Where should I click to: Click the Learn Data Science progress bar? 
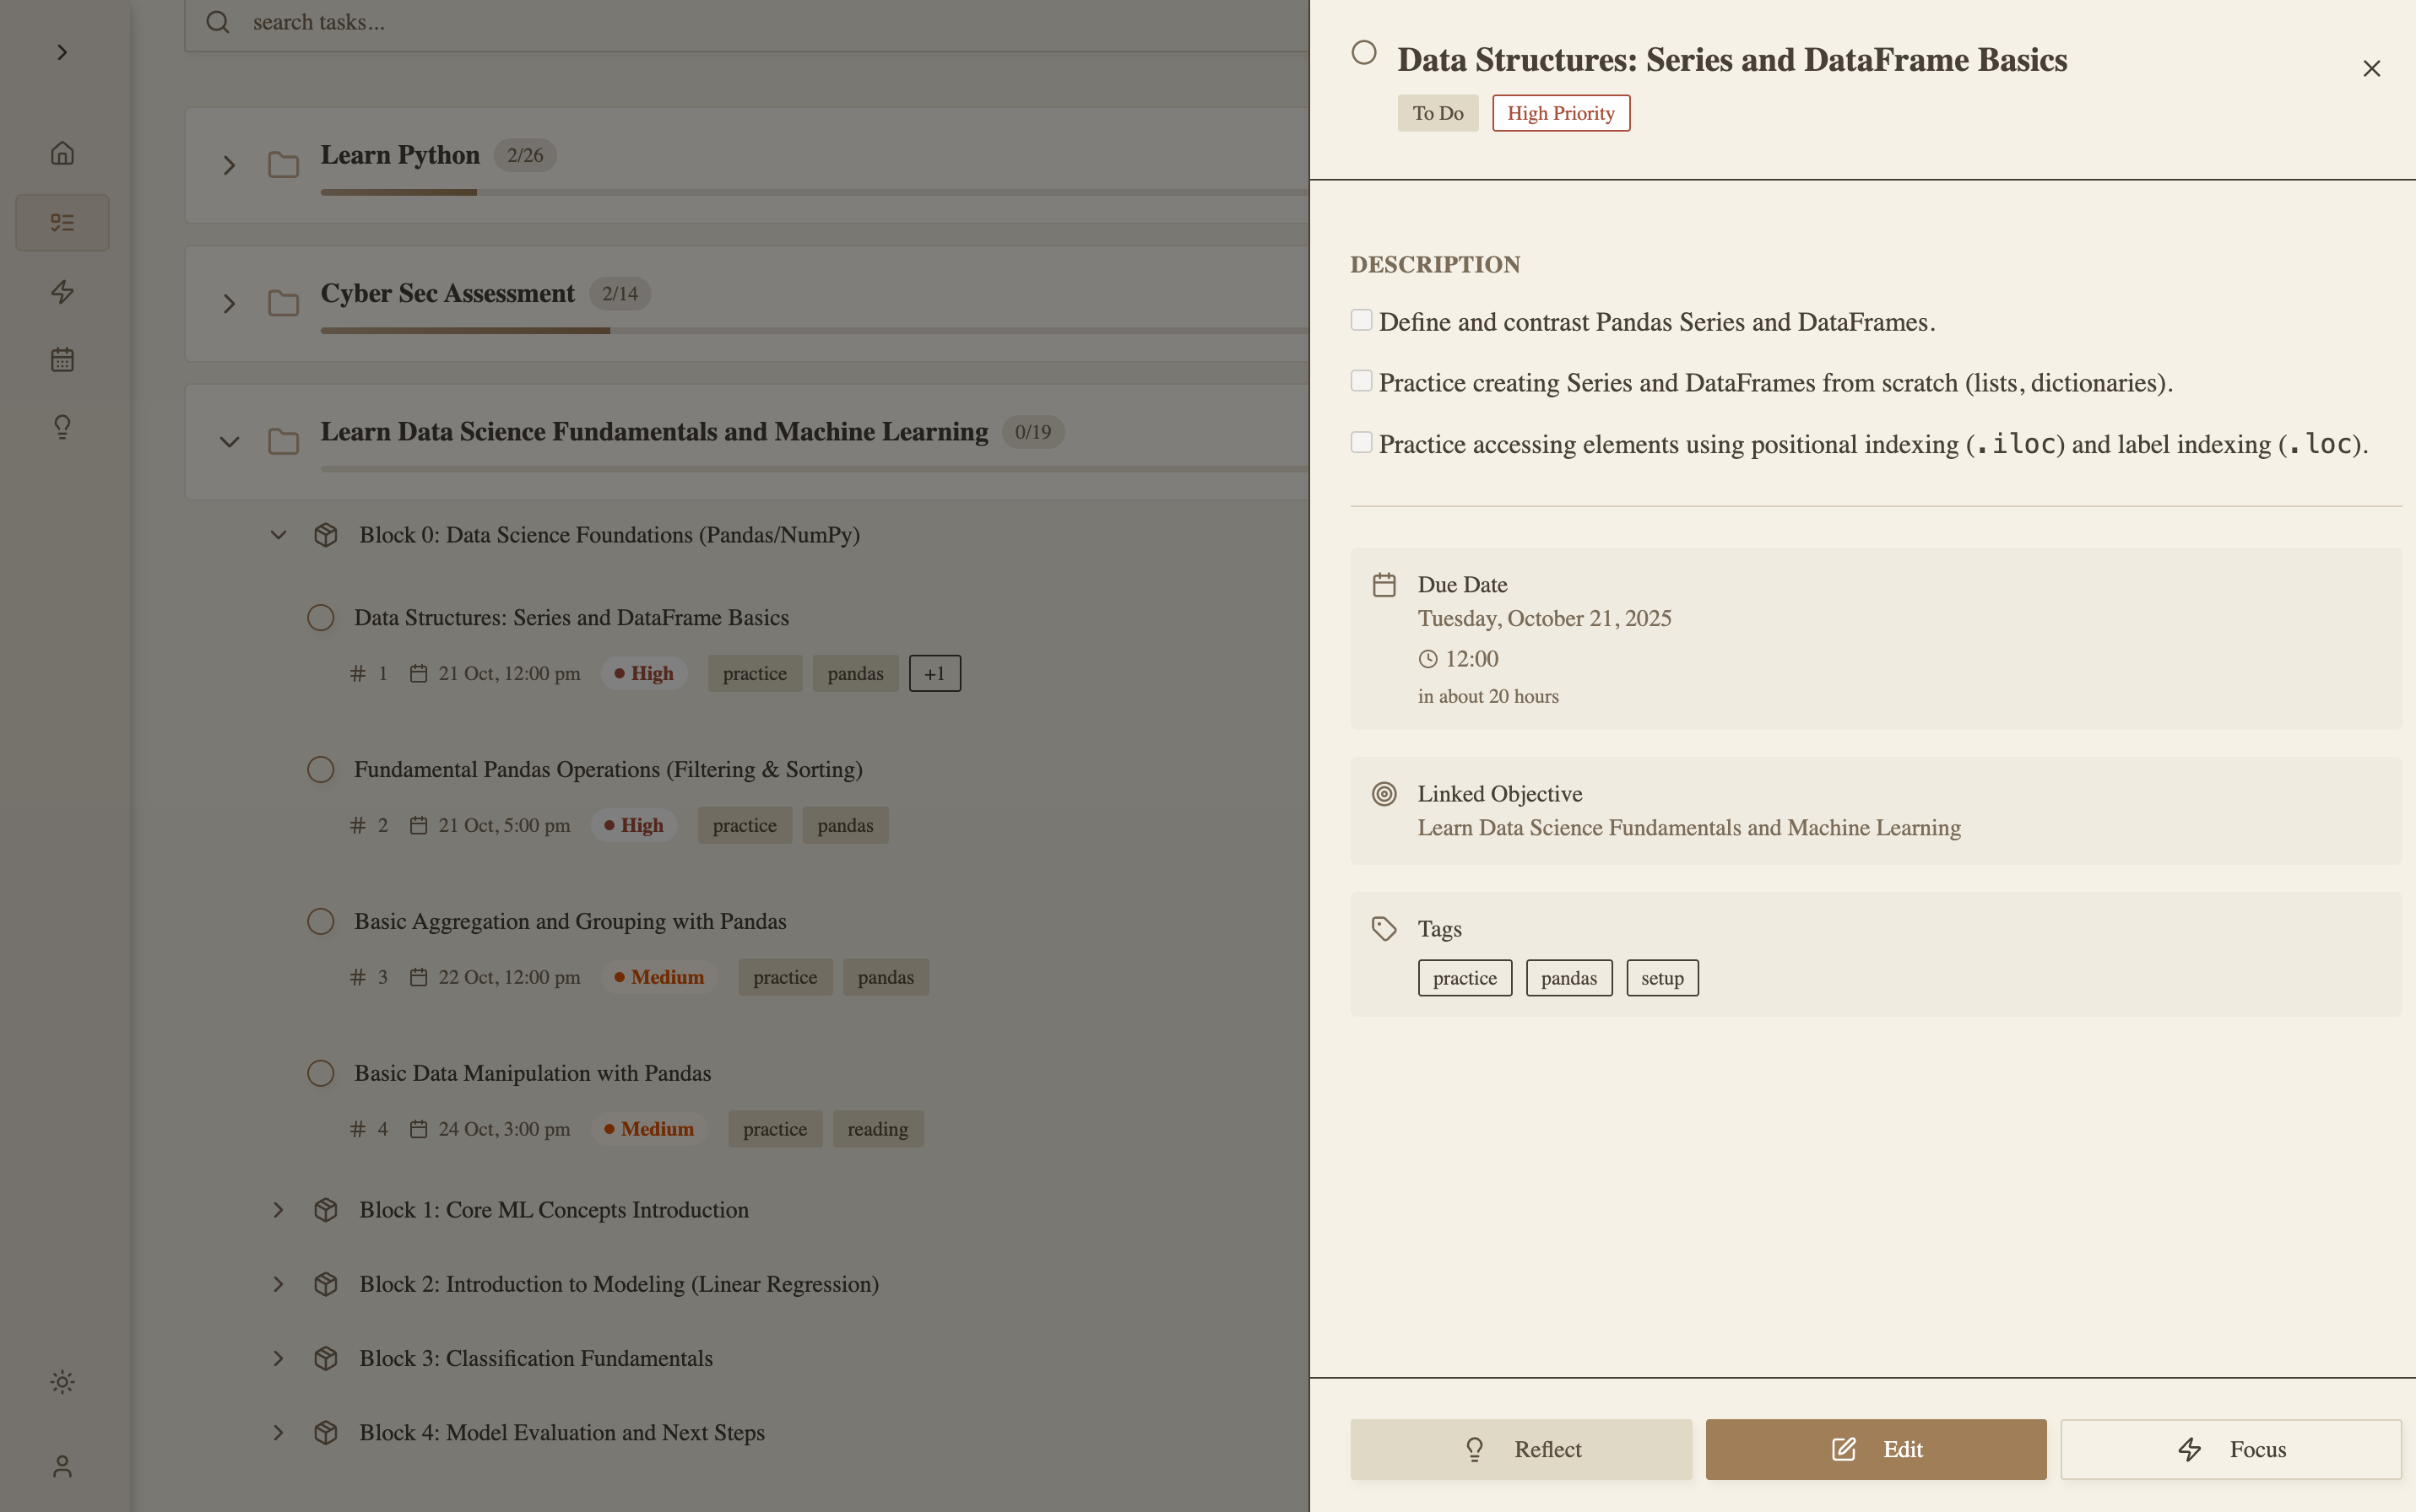click(x=815, y=468)
